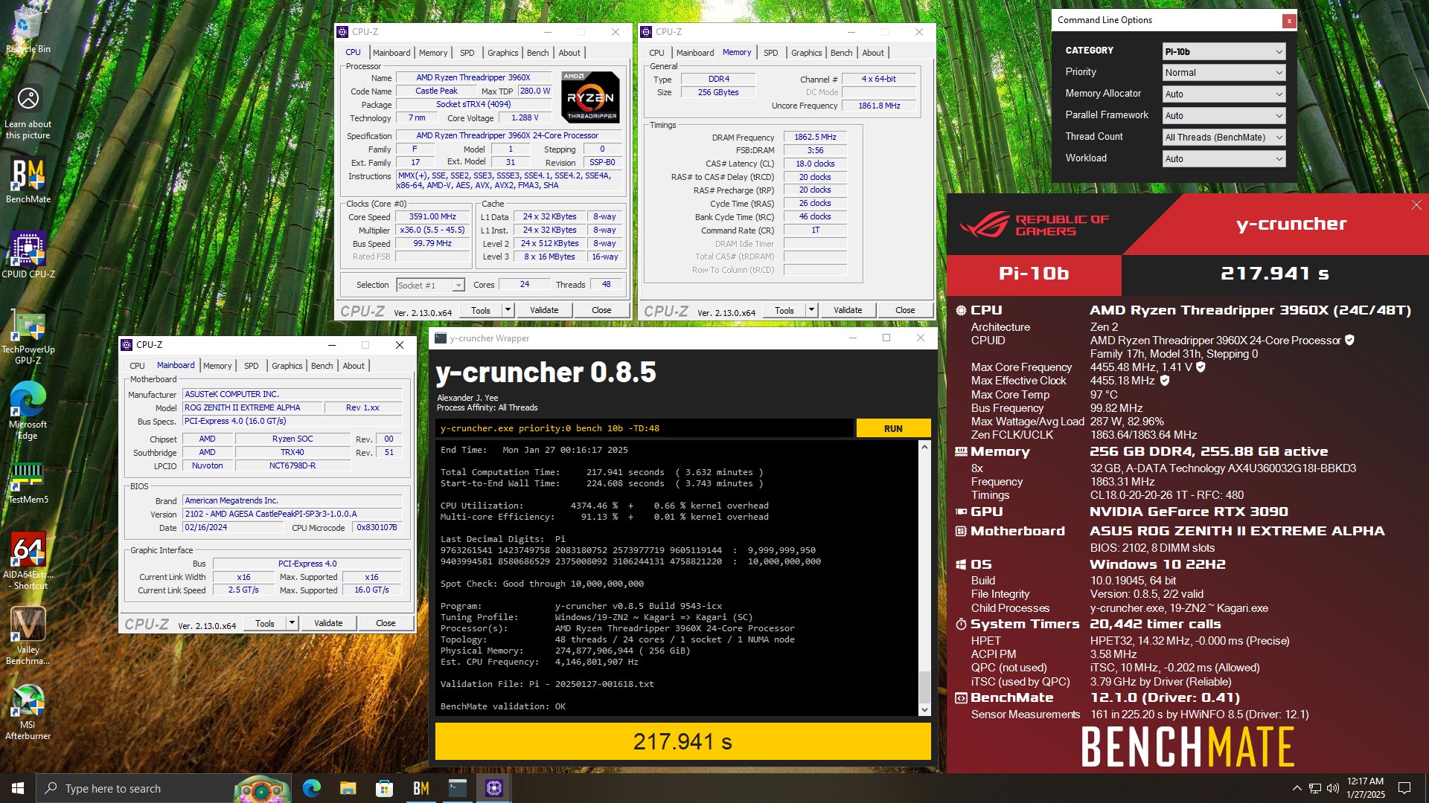Image resolution: width=1429 pixels, height=803 pixels.
Task: Click the y-cruncher output scrollbar down arrow
Action: [x=924, y=710]
